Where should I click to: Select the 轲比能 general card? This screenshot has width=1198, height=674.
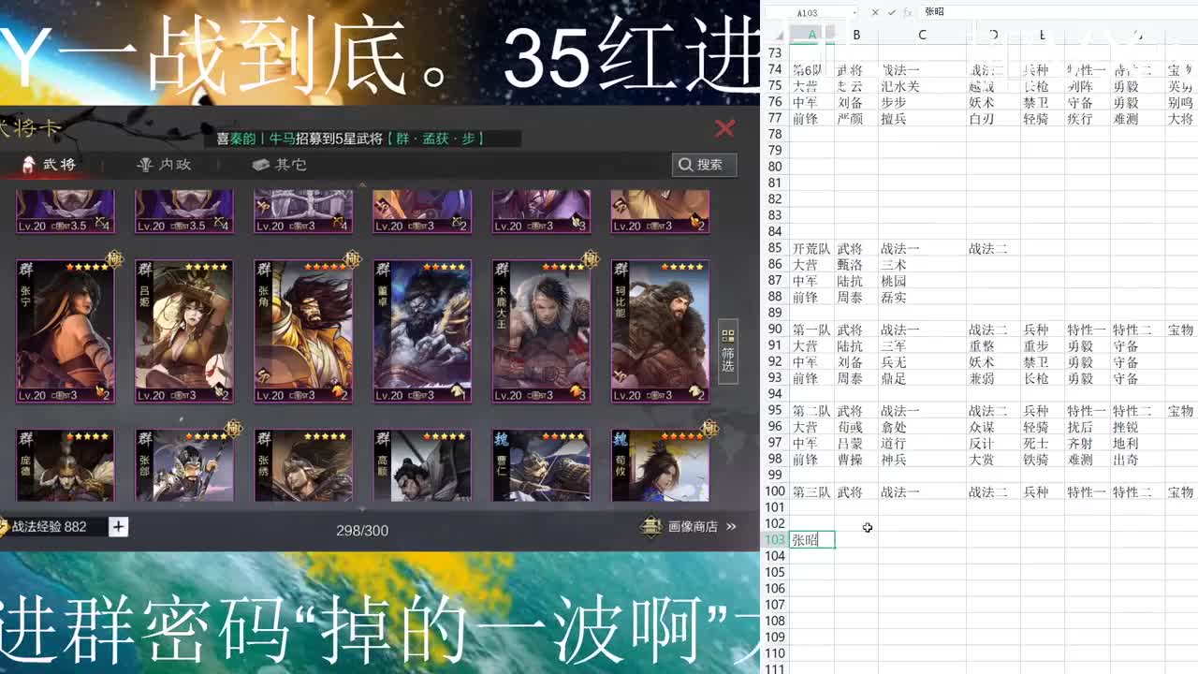[x=660, y=332]
